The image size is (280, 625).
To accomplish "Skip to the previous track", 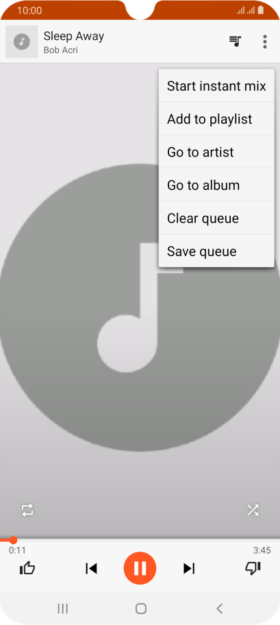I will pyautogui.click(x=91, y=569).
